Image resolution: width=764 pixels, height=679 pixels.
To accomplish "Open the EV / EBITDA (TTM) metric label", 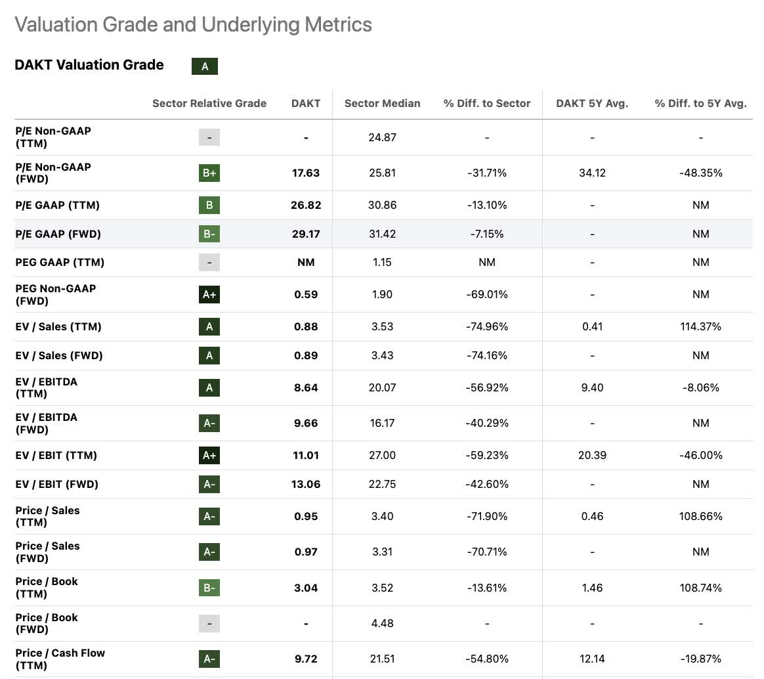I will point(46,387).
